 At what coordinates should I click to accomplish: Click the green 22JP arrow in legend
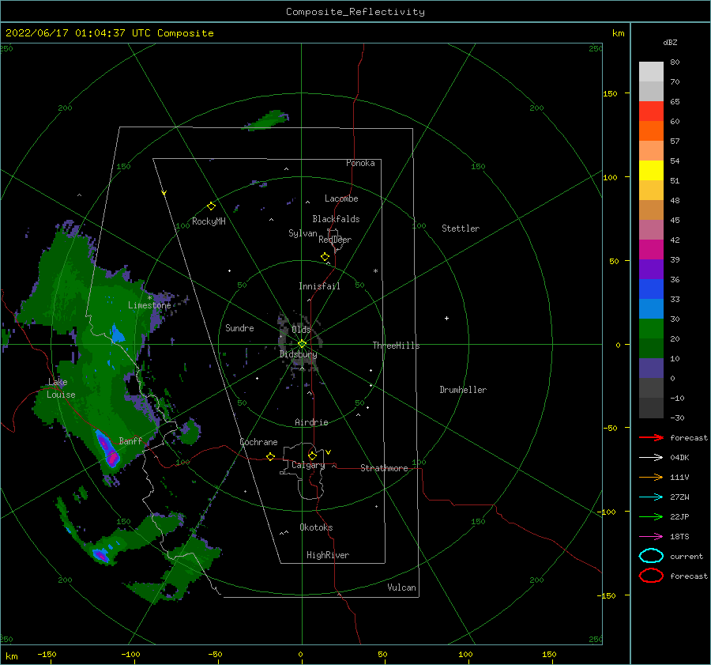tap(651, 516)
